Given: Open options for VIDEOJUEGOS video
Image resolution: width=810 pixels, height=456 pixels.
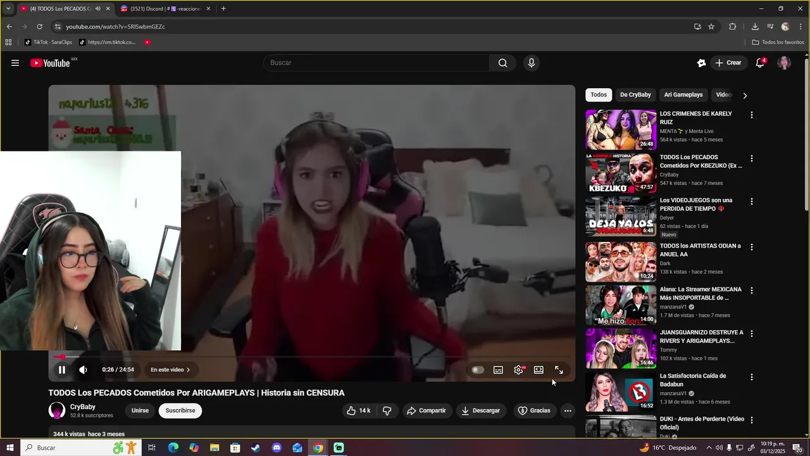Looking at the screenshot, I should point(752,201).
